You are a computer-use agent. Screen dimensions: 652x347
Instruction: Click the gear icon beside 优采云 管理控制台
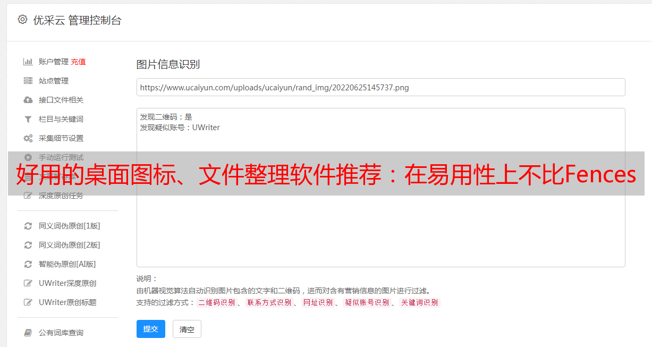22,20
